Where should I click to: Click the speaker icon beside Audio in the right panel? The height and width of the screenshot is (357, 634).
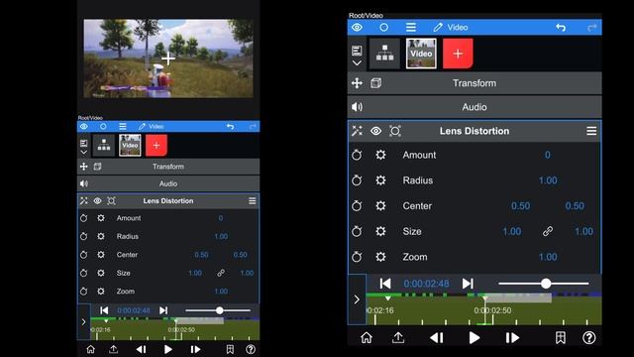[357, 107]
